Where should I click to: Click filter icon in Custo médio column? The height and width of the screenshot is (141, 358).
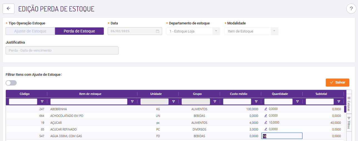click(256, 102)
